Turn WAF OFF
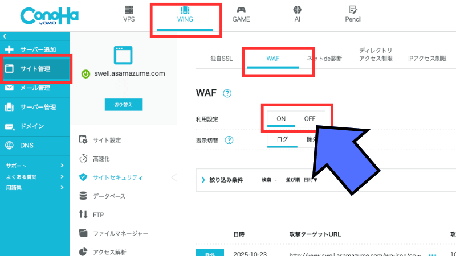The height and width of the screenshot is (256, 456). 310,118
